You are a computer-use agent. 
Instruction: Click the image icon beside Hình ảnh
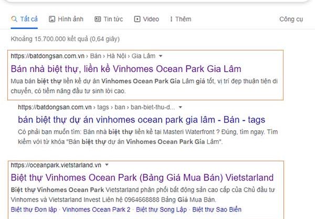(52, 19)
